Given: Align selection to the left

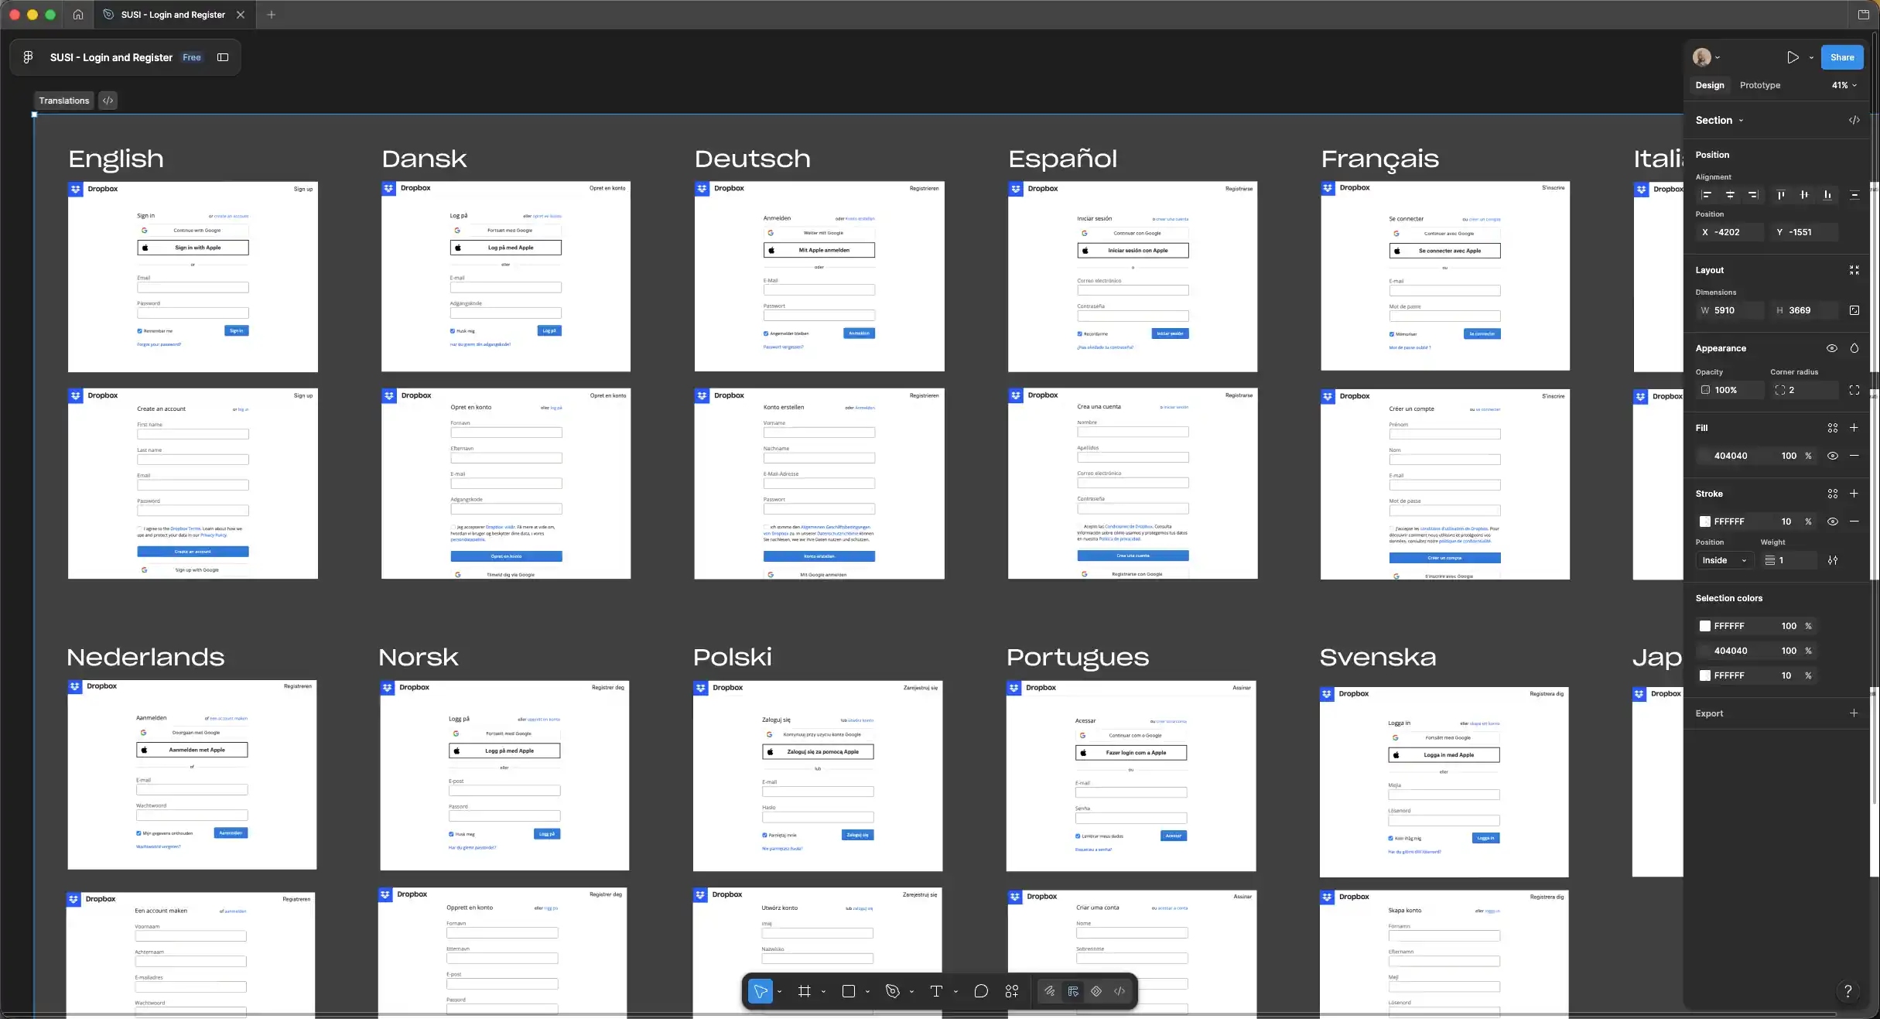Looking at the screenshot, I should click(1707, 195).
